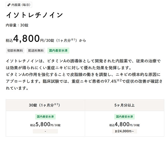Open the ※1 footnote in the table header
Viewport: 168px width, 141px height.
click(56, 104)
